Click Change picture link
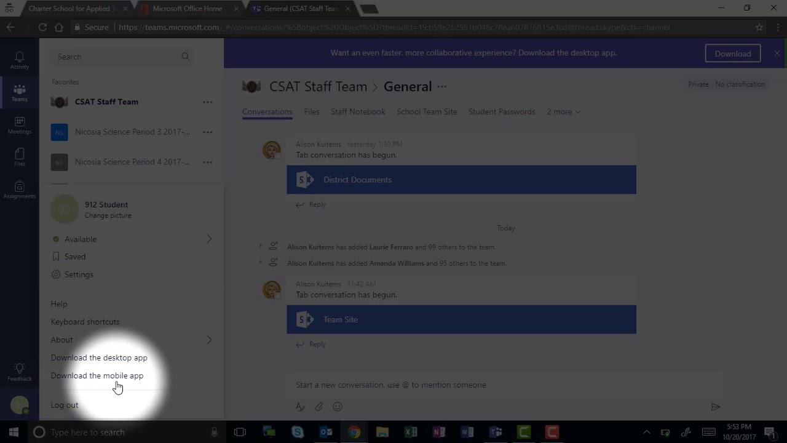This screenshot has width=787, height=443. (x=108, y=216)
